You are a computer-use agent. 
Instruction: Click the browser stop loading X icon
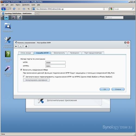click(x=19, y=9)
